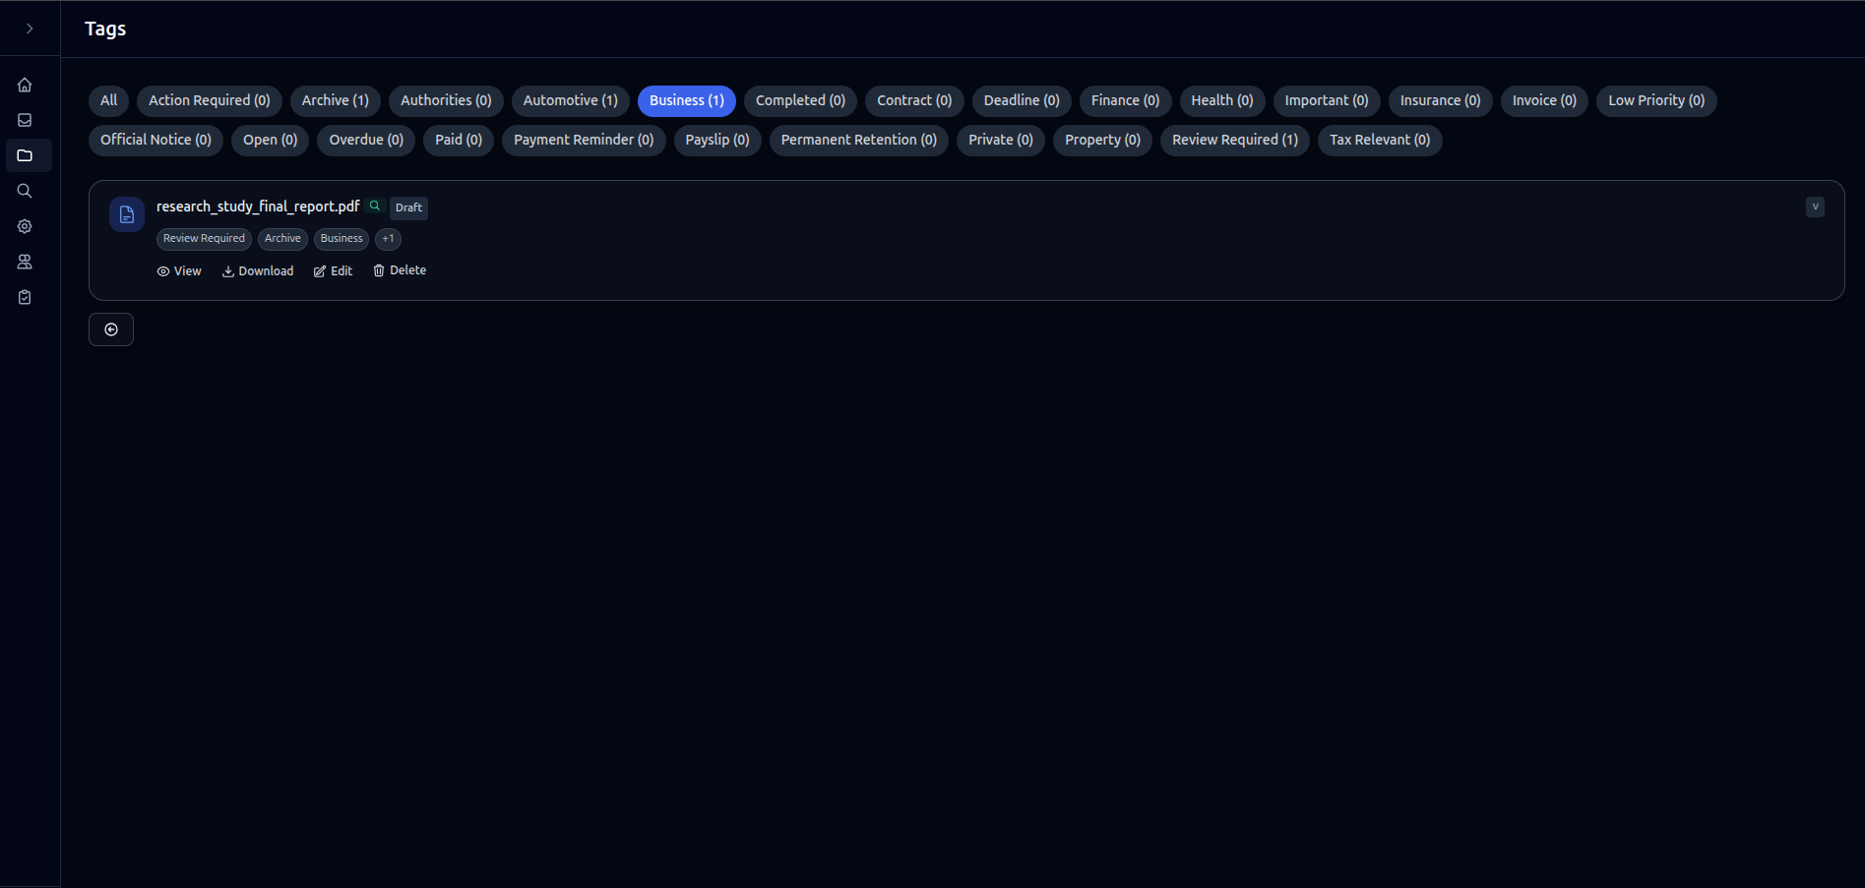Click the Business chip on document
The width and height of the screenshot is (1865, 888).
click(342, 239)
